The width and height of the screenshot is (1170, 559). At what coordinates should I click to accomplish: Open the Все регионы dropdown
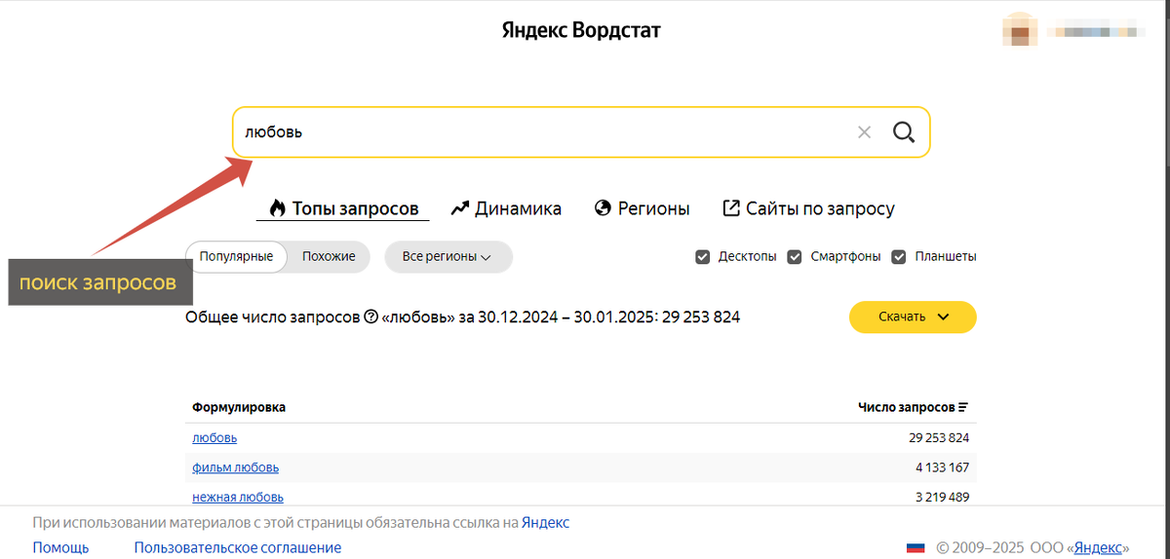(448, 257)
